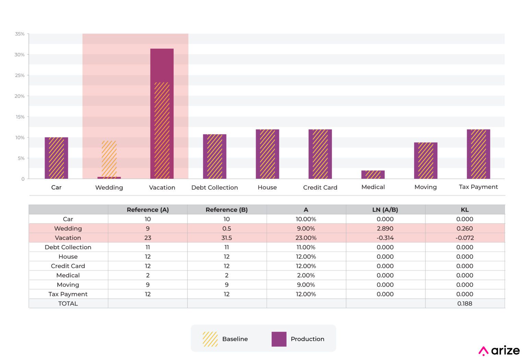The width and height of the screenshot is (527, 363).
Task: Click the Credit Card axis label
Action: [320, 187]
